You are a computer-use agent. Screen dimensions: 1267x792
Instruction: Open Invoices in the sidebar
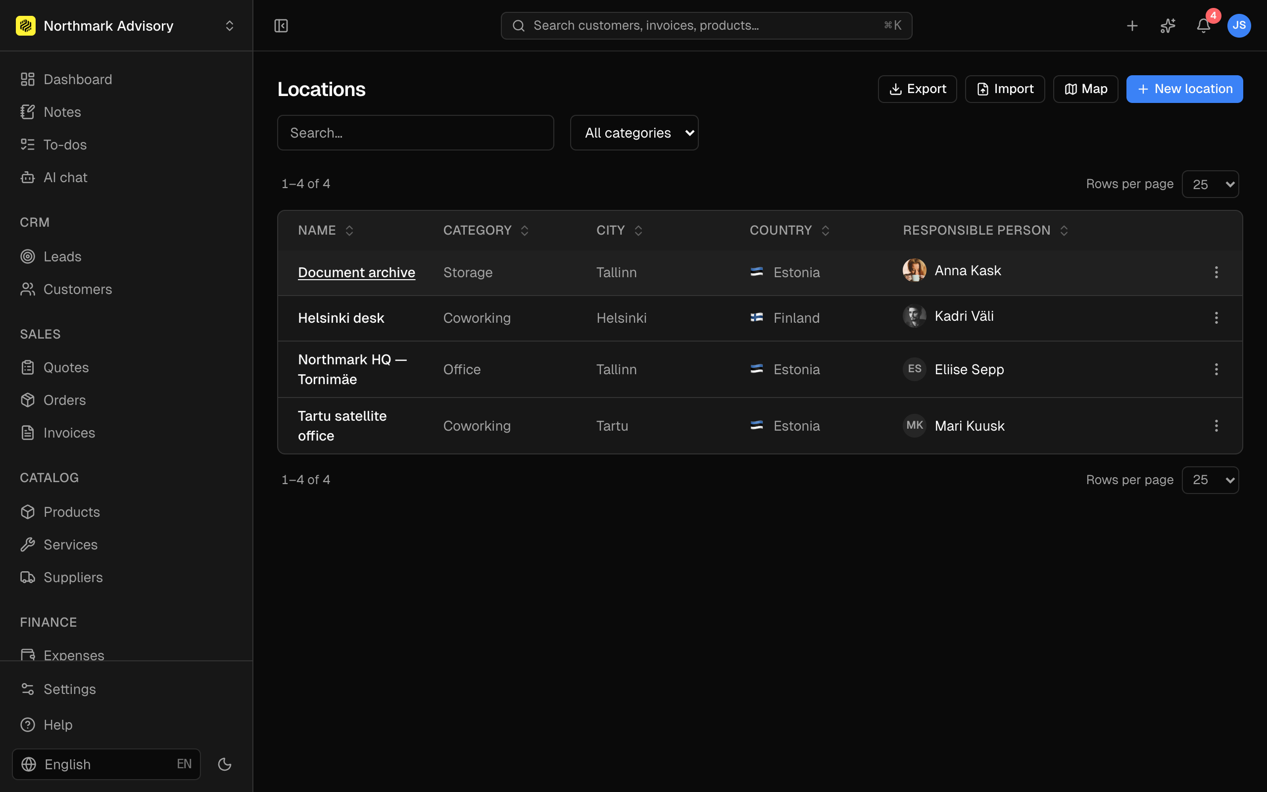[126, 433]
